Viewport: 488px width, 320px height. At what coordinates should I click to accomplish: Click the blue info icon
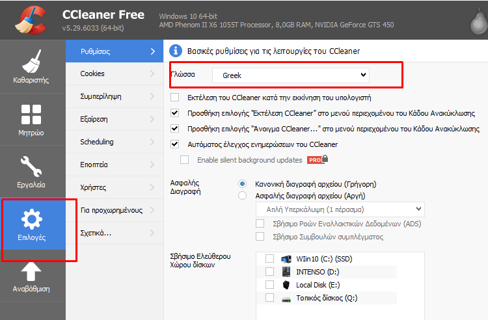click(176, 51)
